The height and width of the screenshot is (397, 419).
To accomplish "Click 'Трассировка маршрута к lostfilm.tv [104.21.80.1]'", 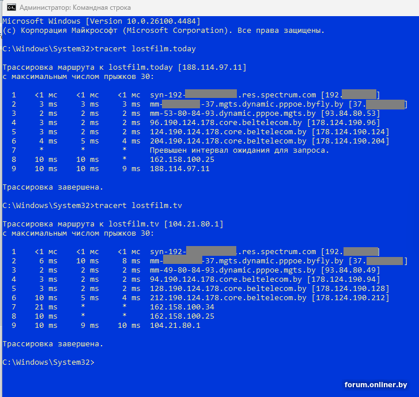I will [x=113, y=224].
